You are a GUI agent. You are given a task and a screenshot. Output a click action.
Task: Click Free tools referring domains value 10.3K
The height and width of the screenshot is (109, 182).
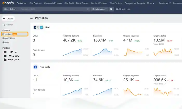[68, 80]
